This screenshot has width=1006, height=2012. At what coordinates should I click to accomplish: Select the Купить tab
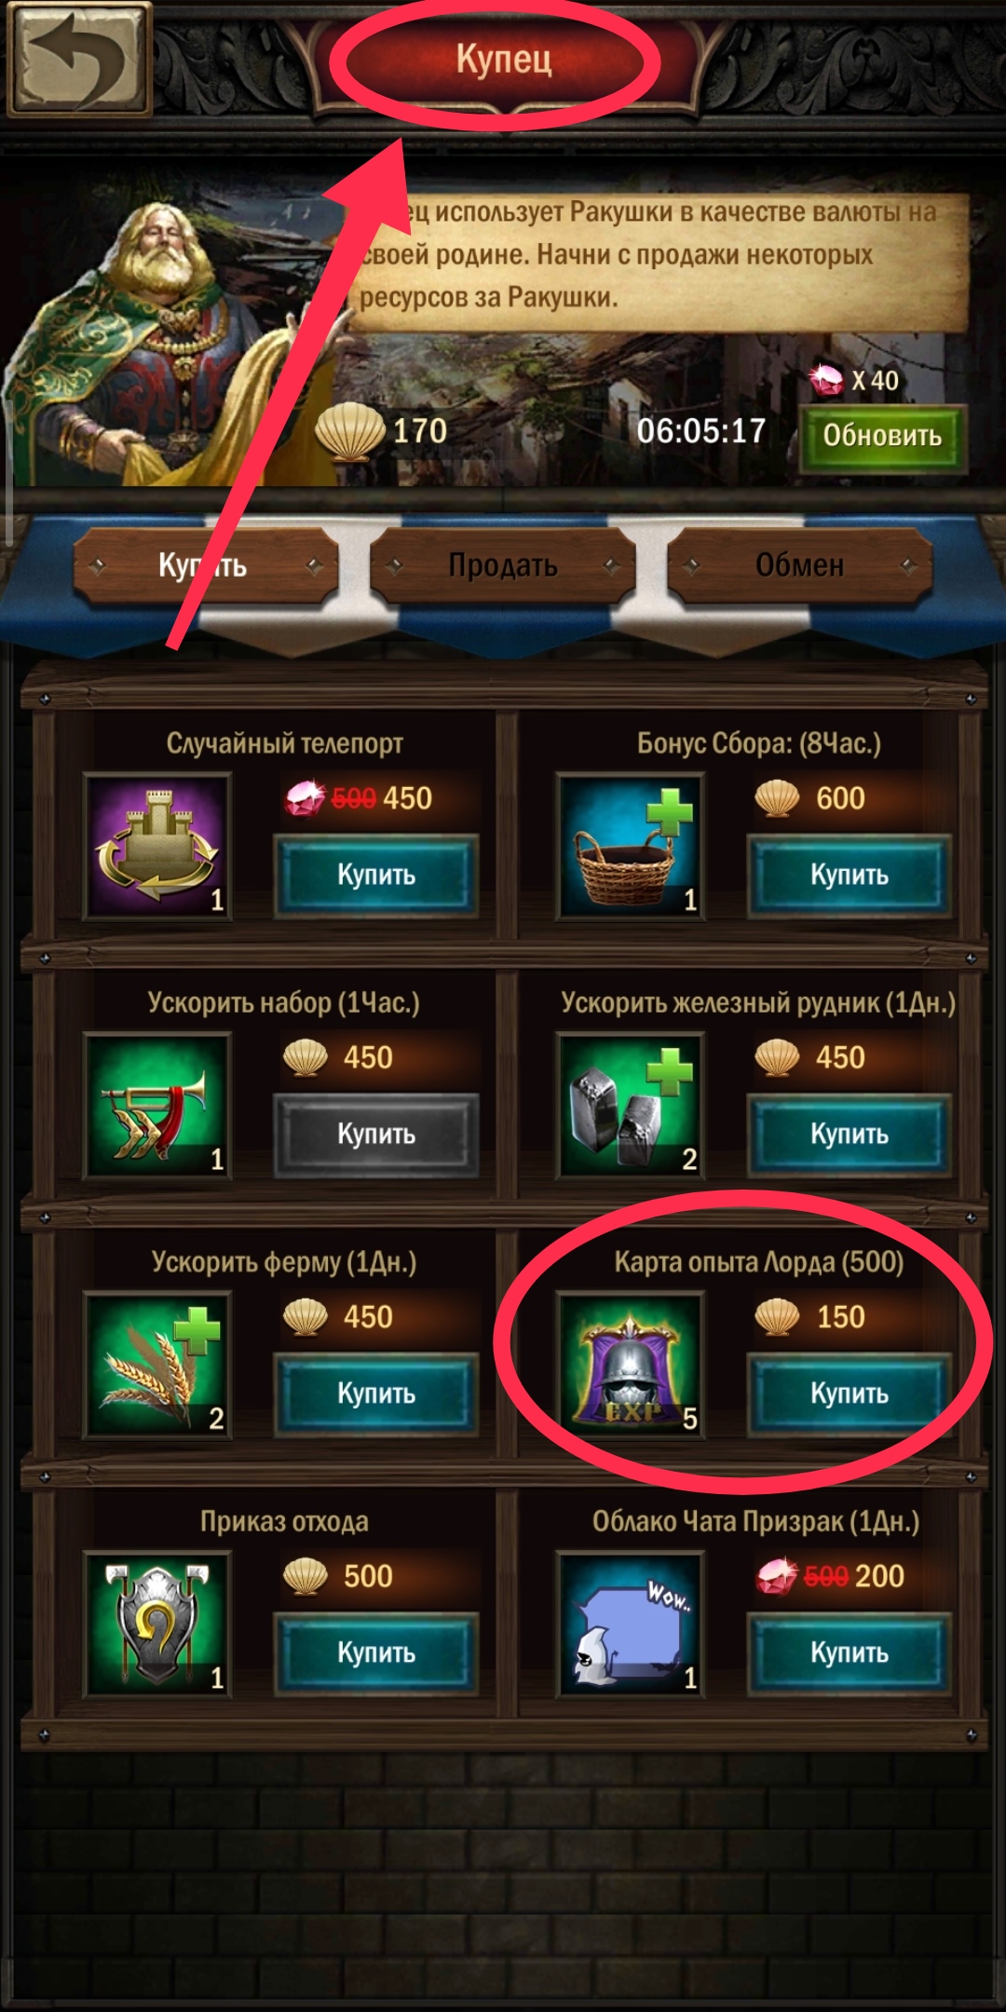pos(206,565)
